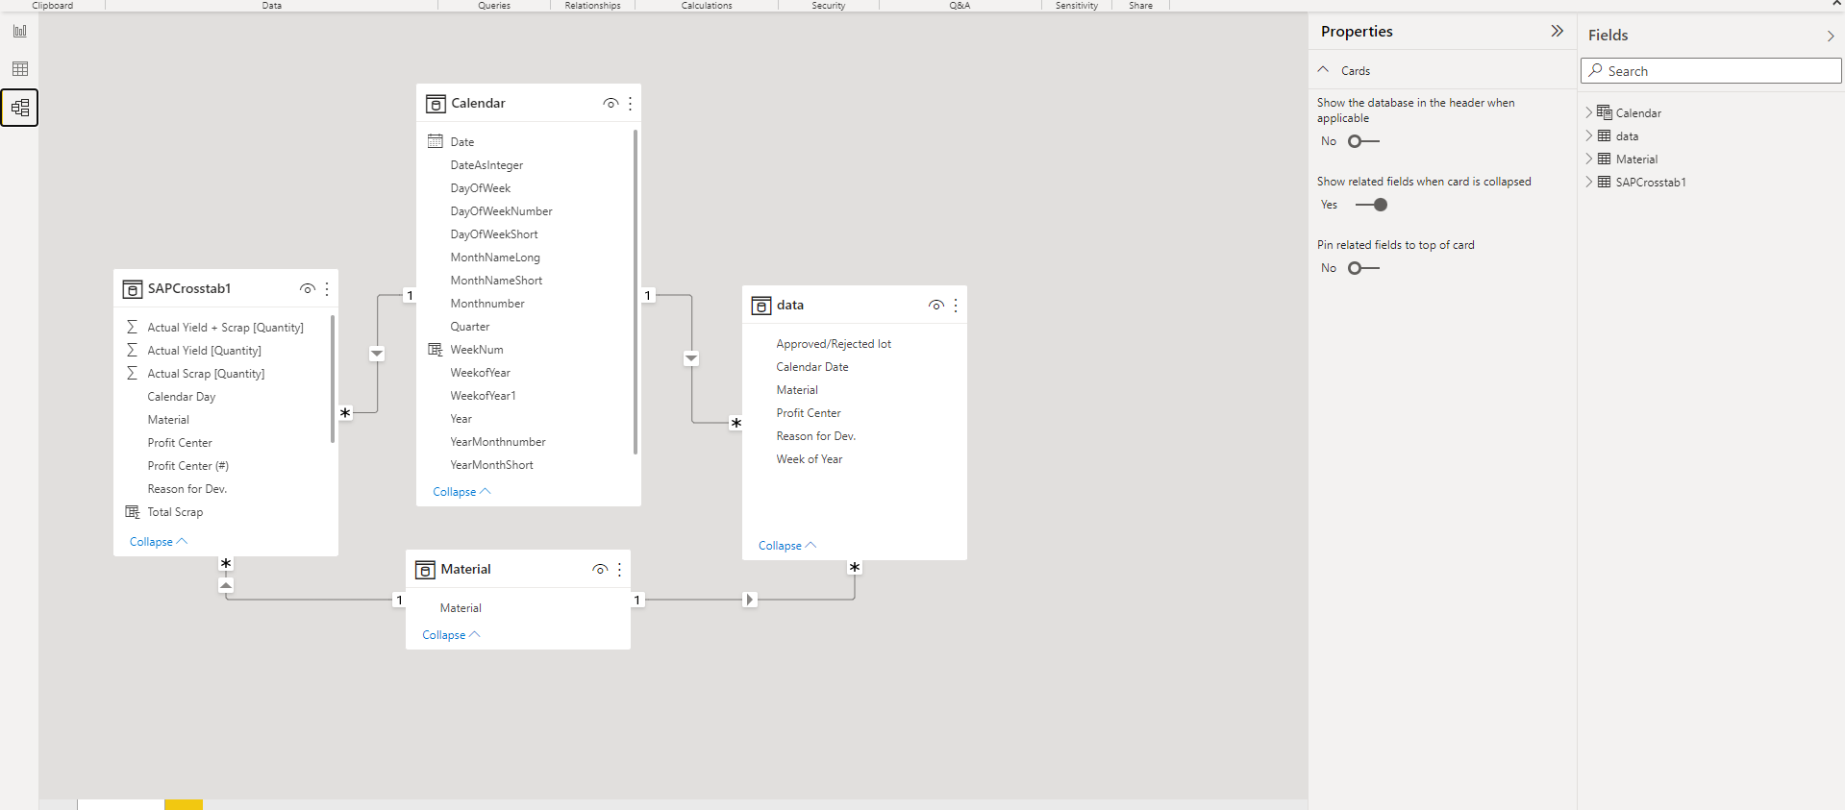
Task: Click the Material table header icon
Action: [x=425, y=570]
